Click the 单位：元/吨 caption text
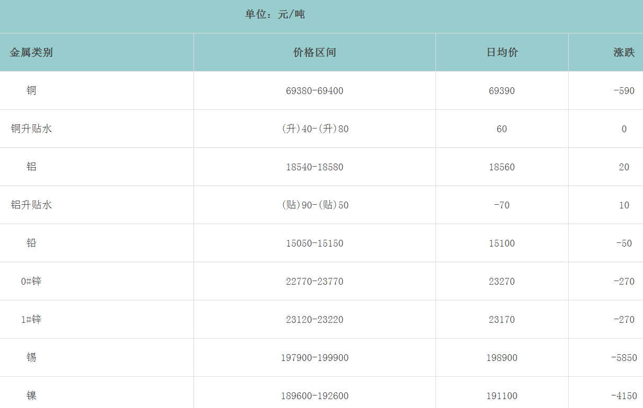 (x=275, y=15)
